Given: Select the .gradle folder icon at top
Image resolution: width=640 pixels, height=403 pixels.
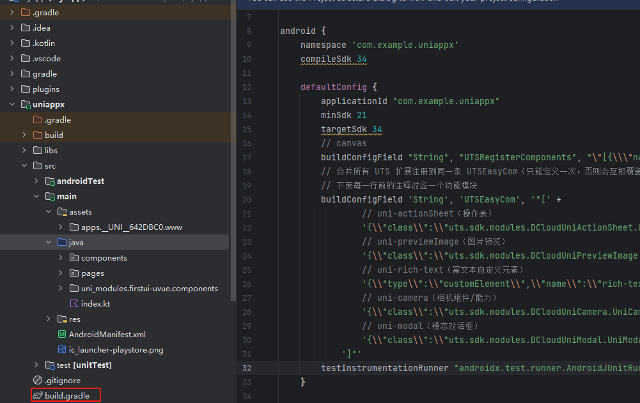Looking at the screenshot, I should 26,13.
